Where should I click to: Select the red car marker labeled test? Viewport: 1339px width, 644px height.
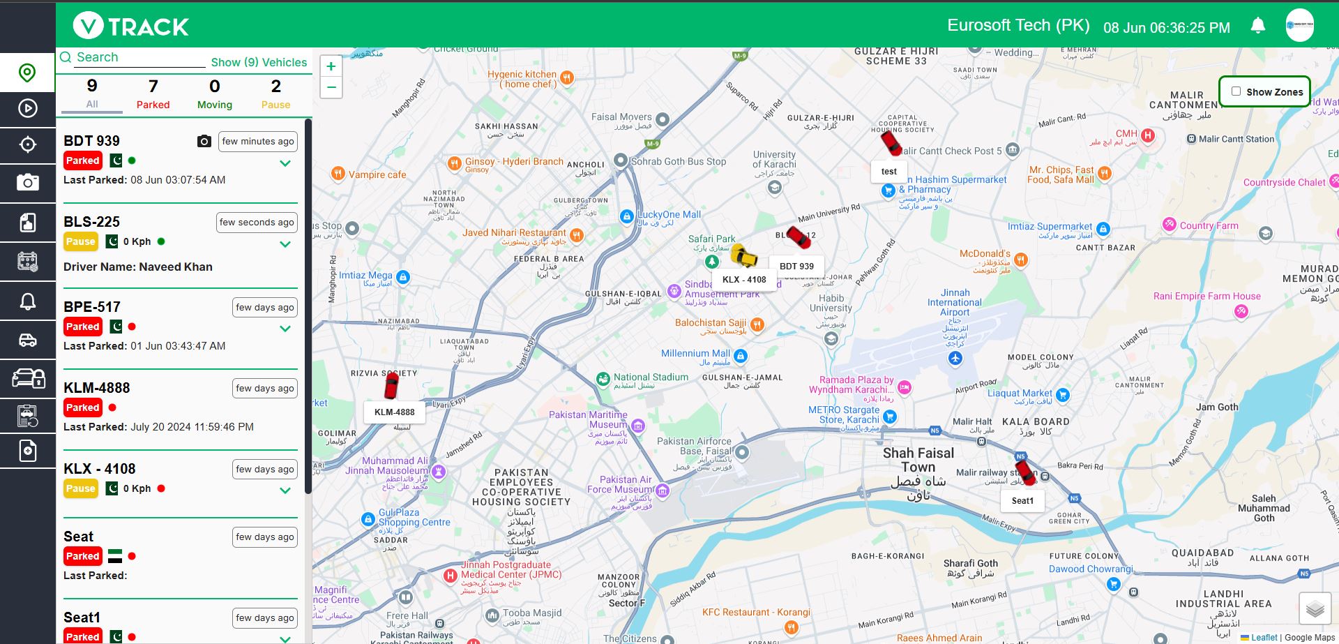(891, 142)
